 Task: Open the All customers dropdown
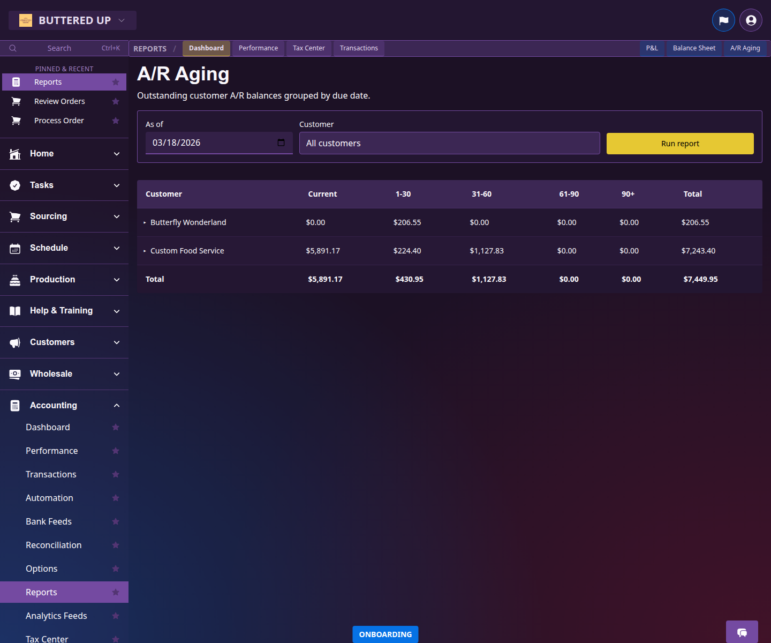pyautogui.click(x=449, y=143)
